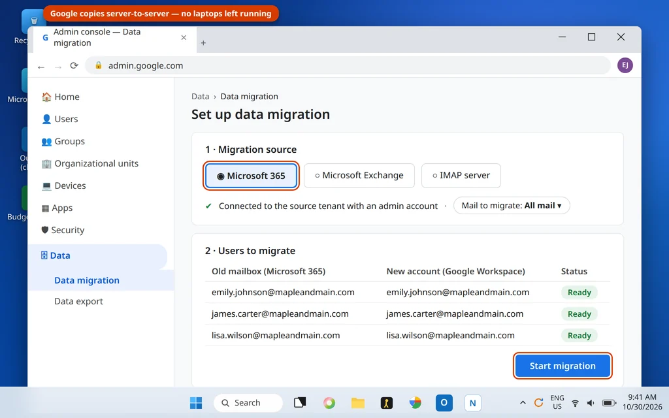Click the Data breadcrumb link

pos(200,97)
